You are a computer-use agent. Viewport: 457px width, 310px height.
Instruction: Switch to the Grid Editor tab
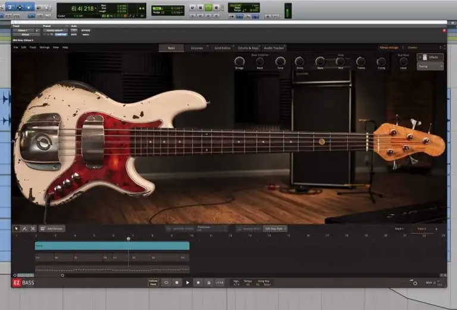click(223, 48)
